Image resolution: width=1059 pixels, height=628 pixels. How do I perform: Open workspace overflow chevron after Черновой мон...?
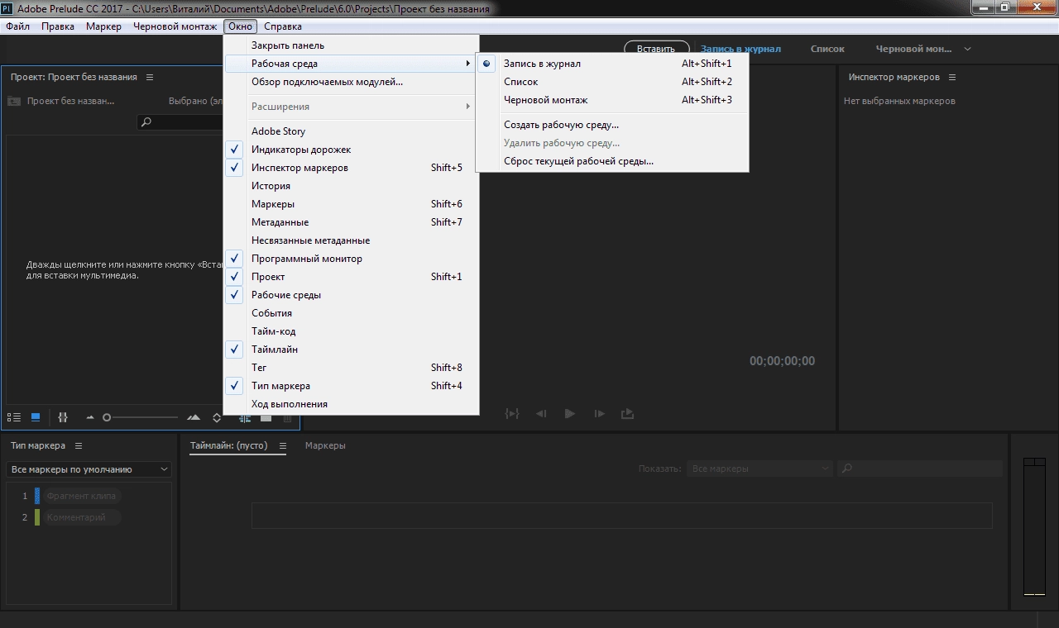click(967, 49)
